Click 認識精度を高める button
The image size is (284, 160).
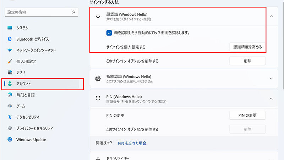point(247,47)
